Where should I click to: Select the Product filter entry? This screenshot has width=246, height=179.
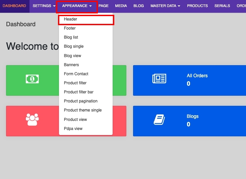tap(86, 83)
